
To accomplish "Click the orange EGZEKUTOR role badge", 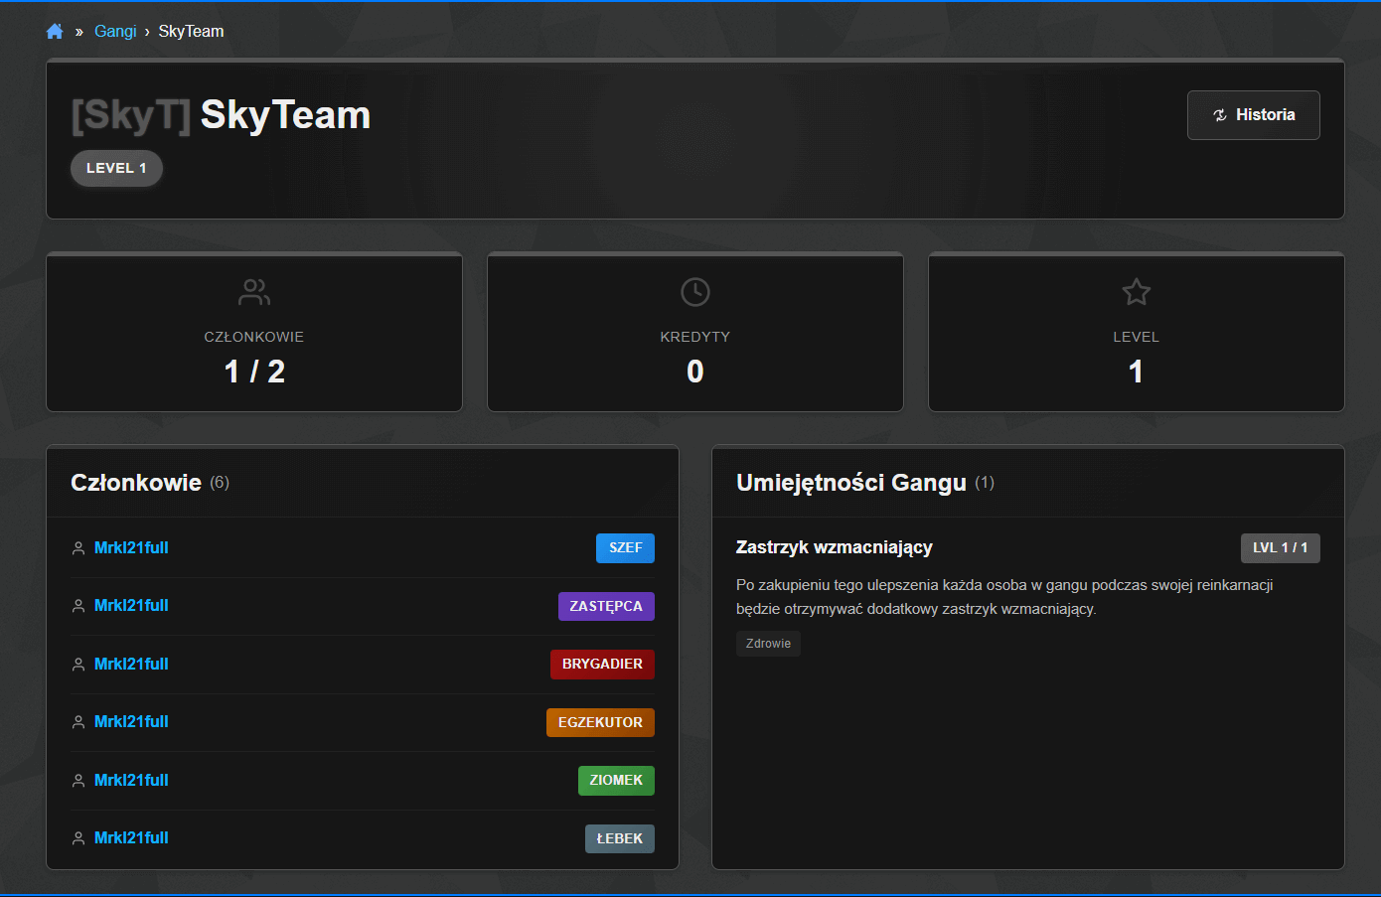I will tap(600, 723).
